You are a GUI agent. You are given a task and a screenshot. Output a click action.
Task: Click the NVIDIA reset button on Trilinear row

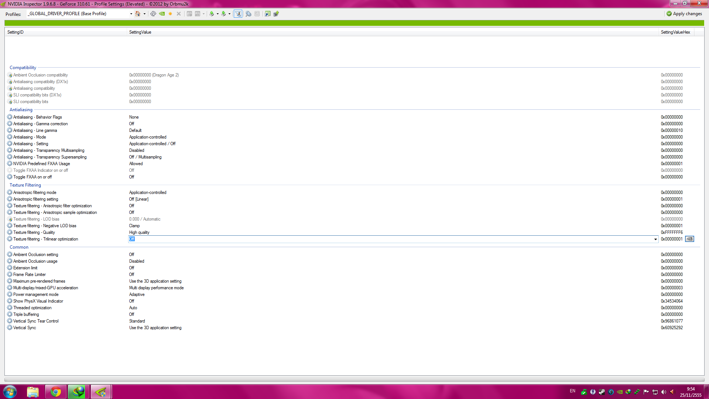click(x=689, y=239)
